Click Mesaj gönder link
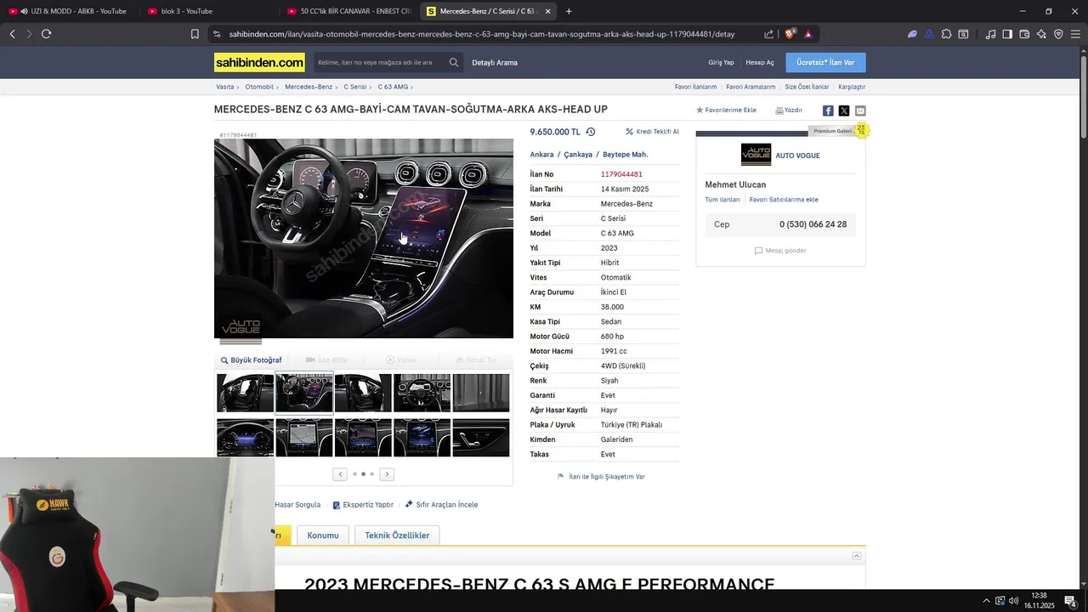The height and width of the screenshot is (612, 1088). click(x=780, y=251)
